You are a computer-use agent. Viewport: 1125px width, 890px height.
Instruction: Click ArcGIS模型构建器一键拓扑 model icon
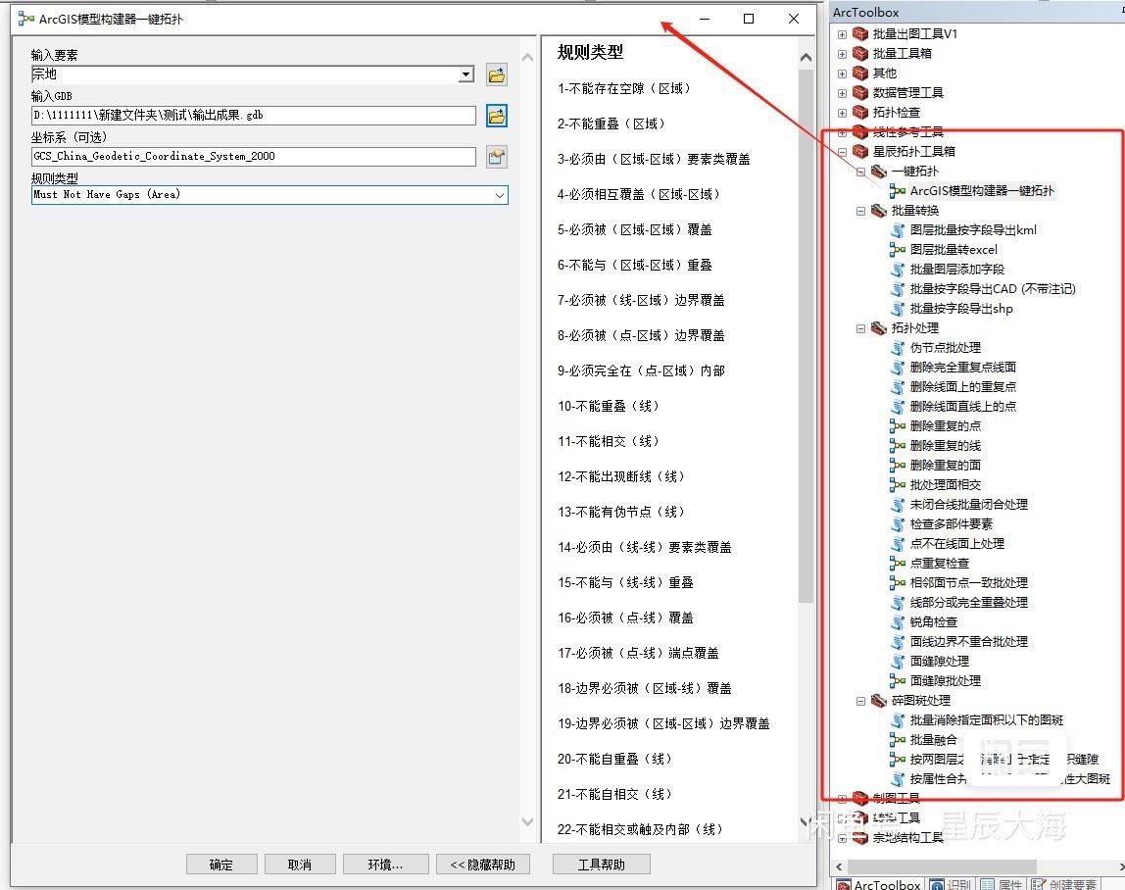click(x=898, y=191)
